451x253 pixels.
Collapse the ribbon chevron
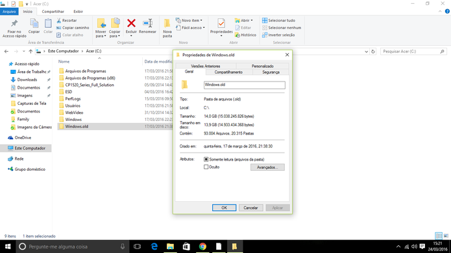(x=440, y=12)
